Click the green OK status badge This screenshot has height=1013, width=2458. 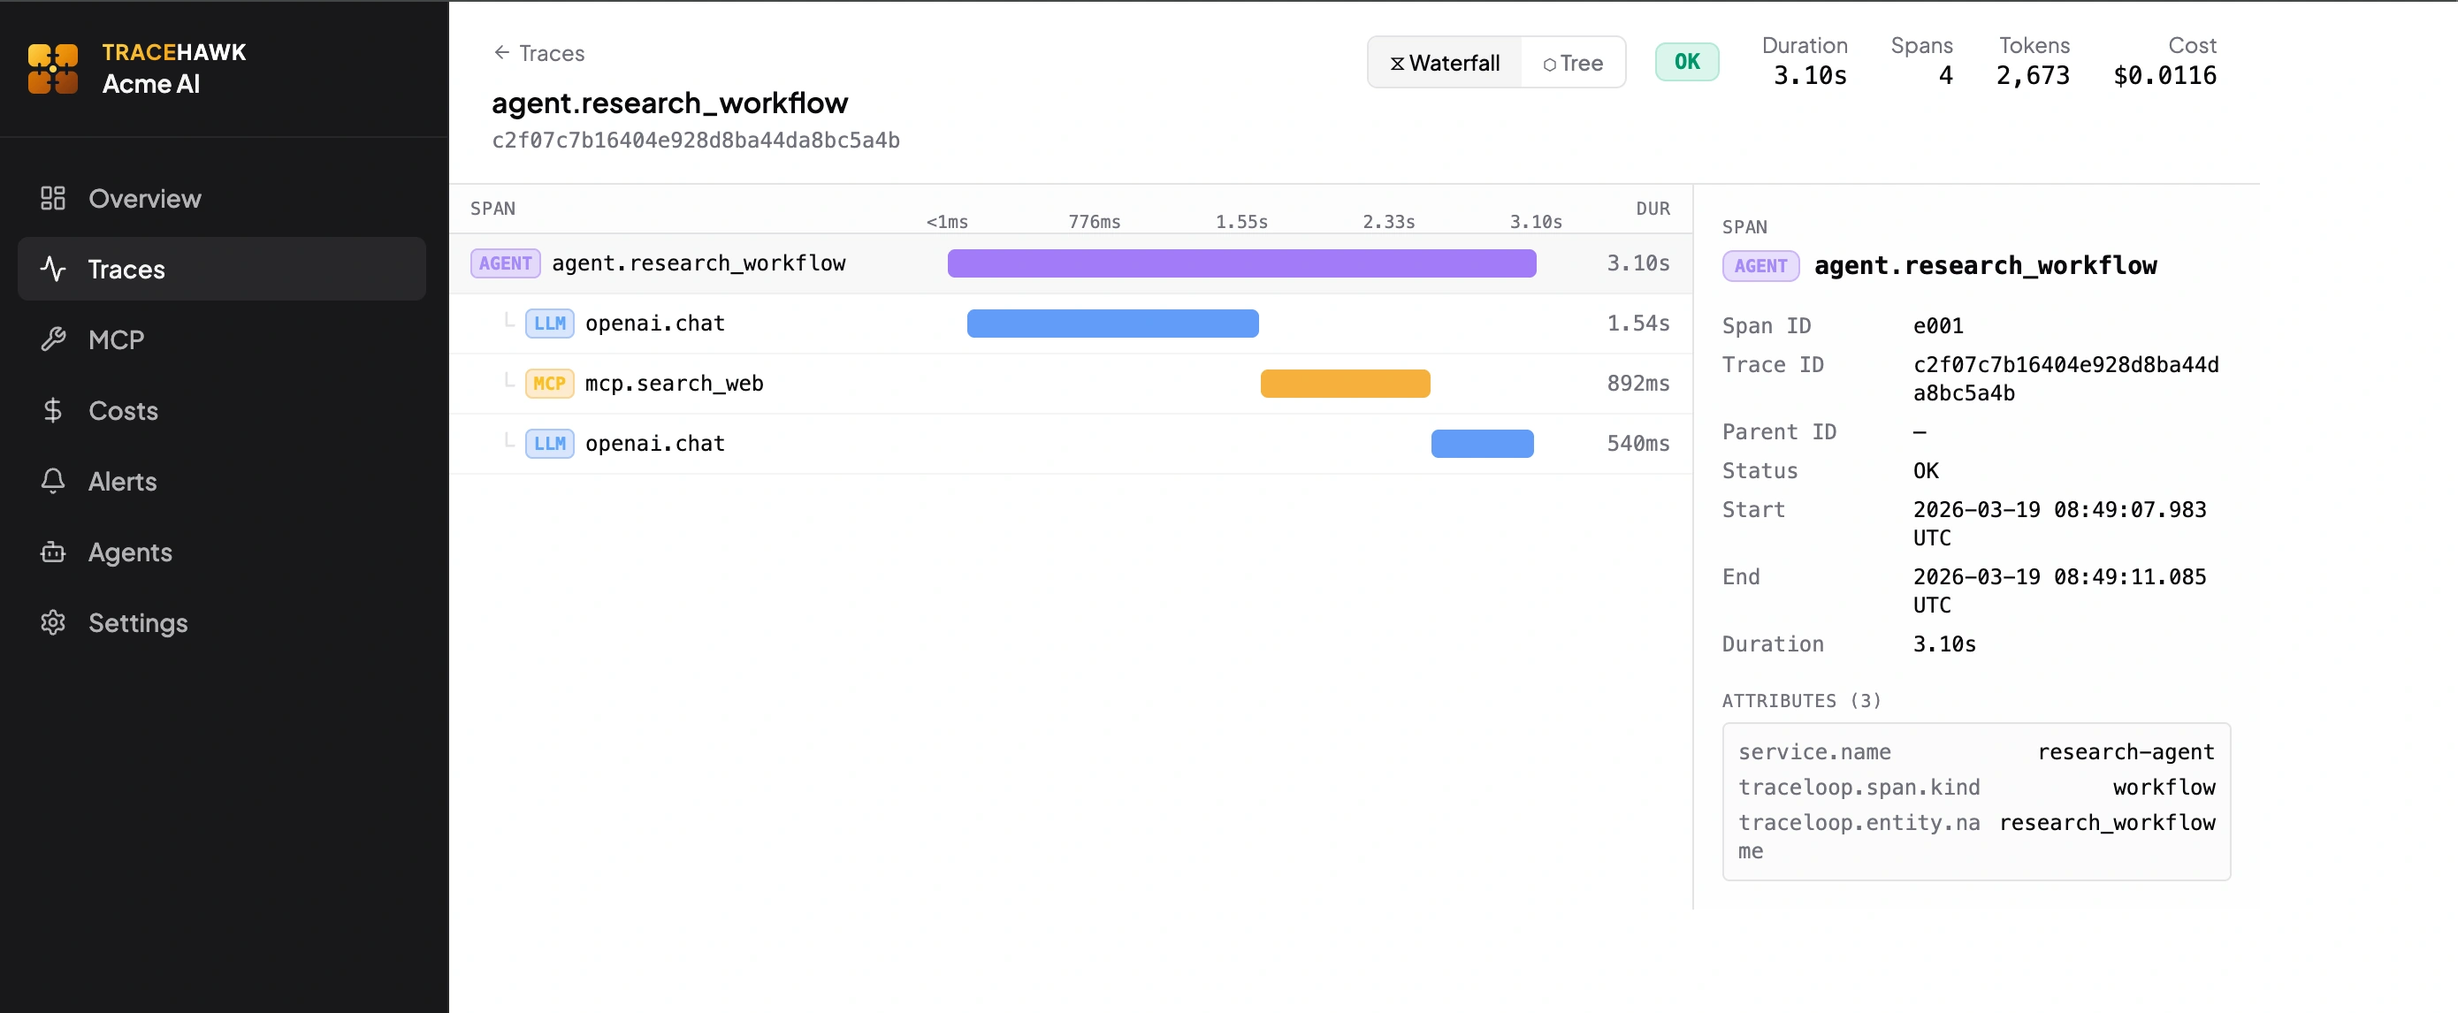pos(1686,62)
